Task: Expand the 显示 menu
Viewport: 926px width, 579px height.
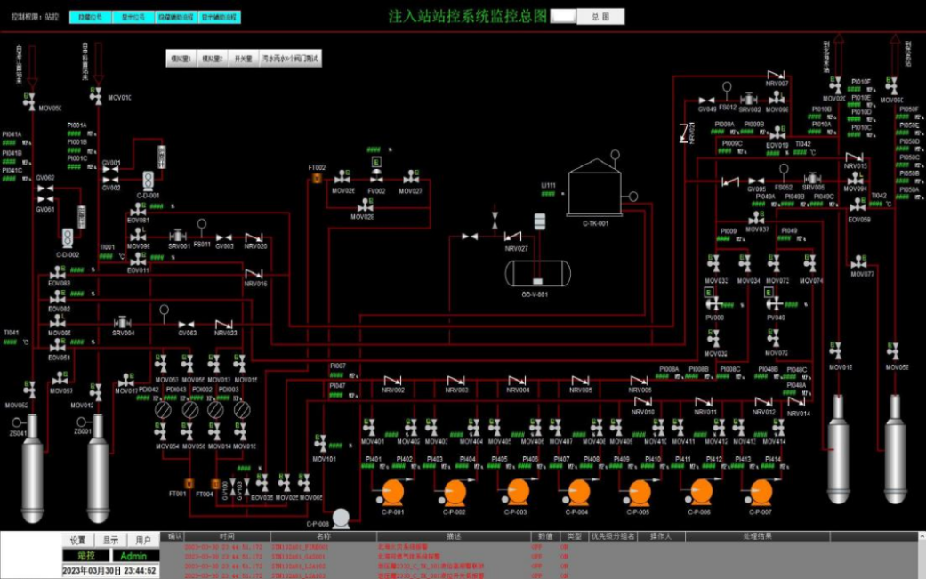Action: (110, 540)
